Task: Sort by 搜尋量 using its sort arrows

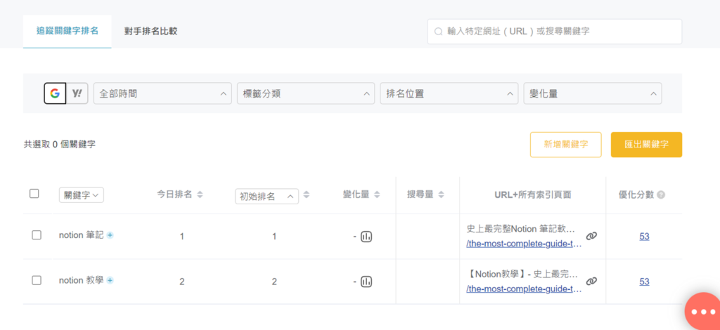Action: (441, 194)
